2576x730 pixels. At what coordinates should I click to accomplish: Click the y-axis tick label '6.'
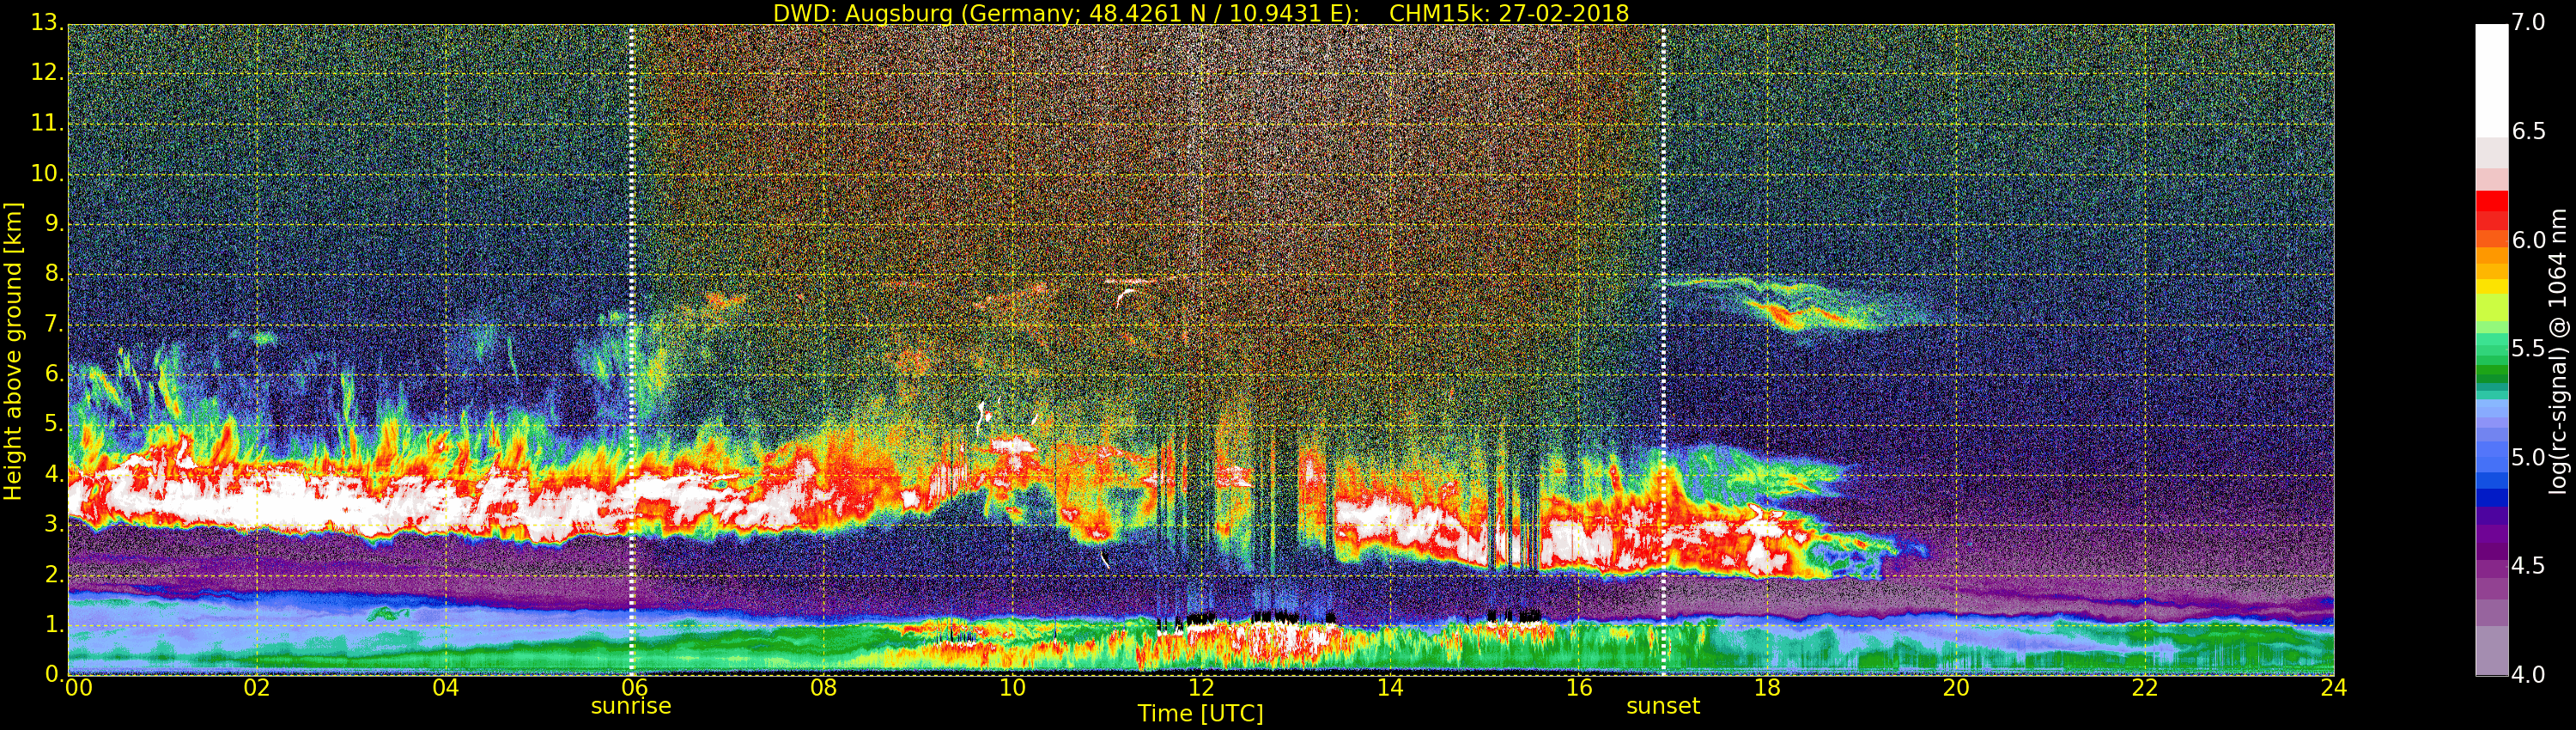(54, 374)
